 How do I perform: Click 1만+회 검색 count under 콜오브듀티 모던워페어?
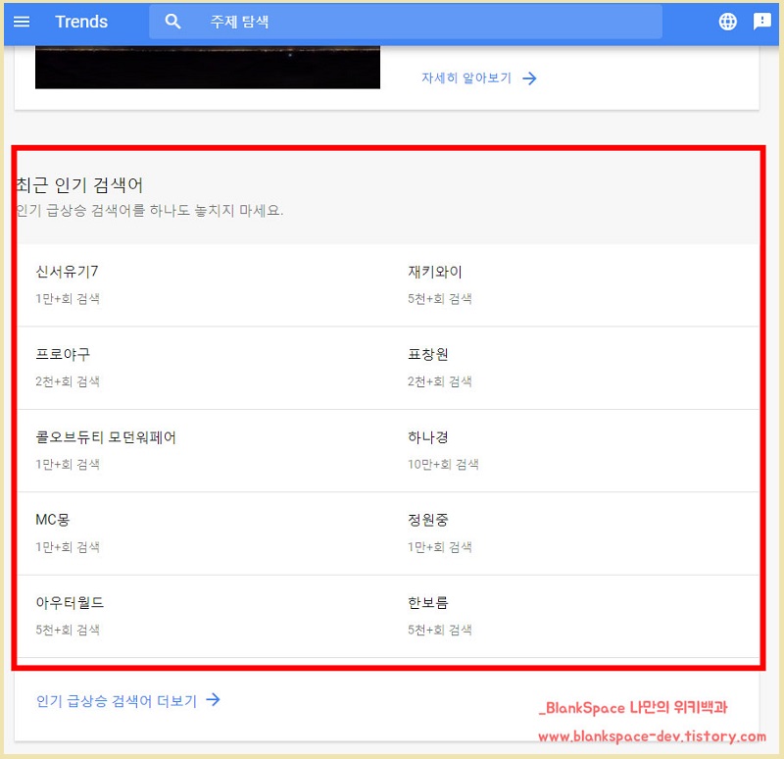[68, 464]
